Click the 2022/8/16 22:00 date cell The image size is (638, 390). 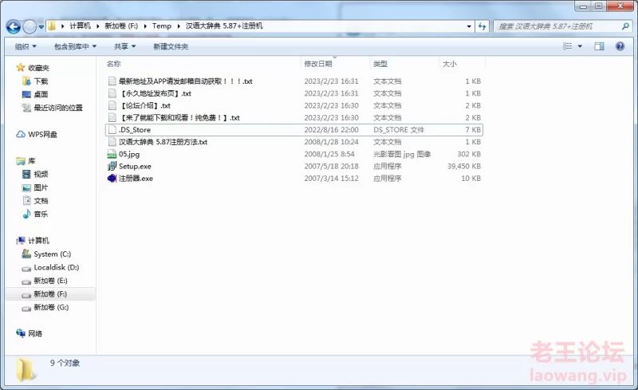(331, 130)
